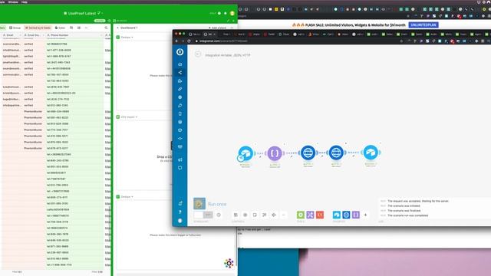This screenshot has height=276, width=491.
Task: Open help question mark in Integromat sidebar
Action: (x=180, y=212)
